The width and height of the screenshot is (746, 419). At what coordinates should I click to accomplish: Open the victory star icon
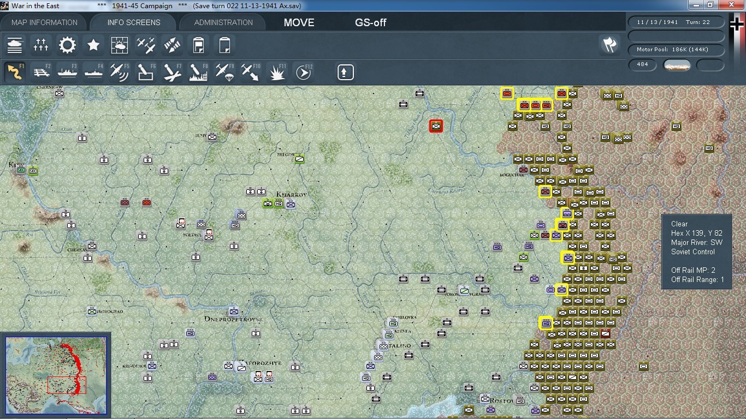[x=93, y=45]
